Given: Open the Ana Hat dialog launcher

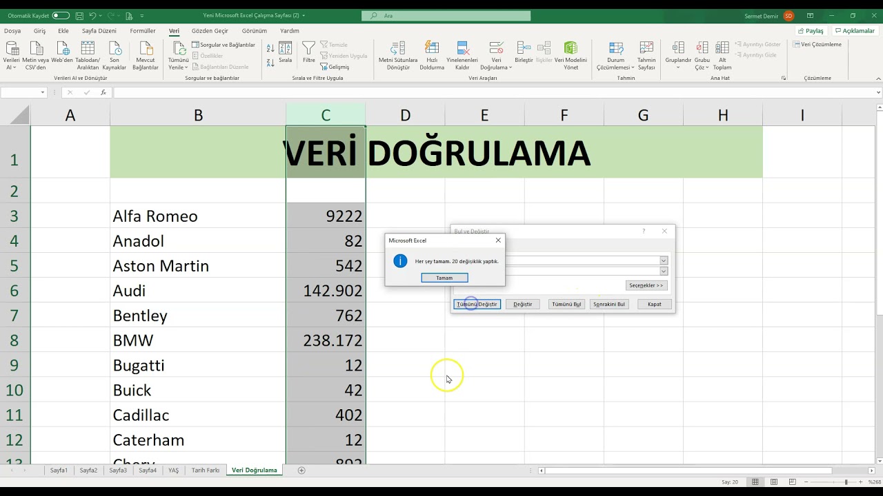Looking at the screenshot, I should (784, 79).
